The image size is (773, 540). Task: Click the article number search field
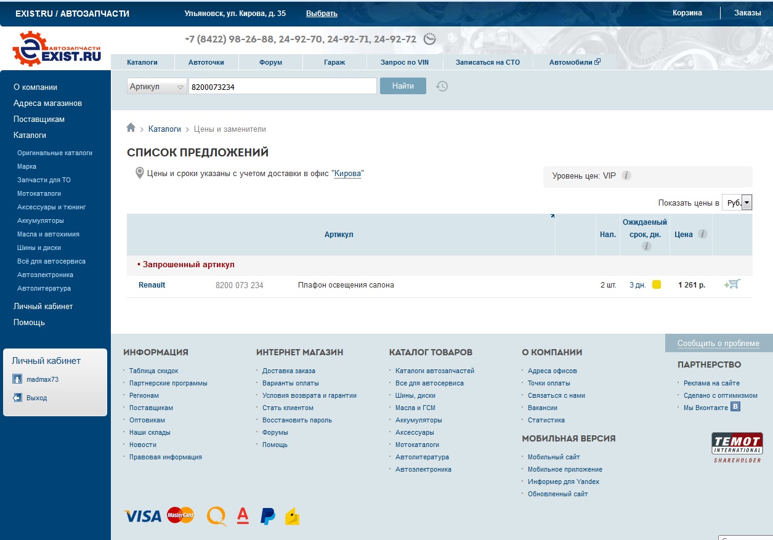282,87
